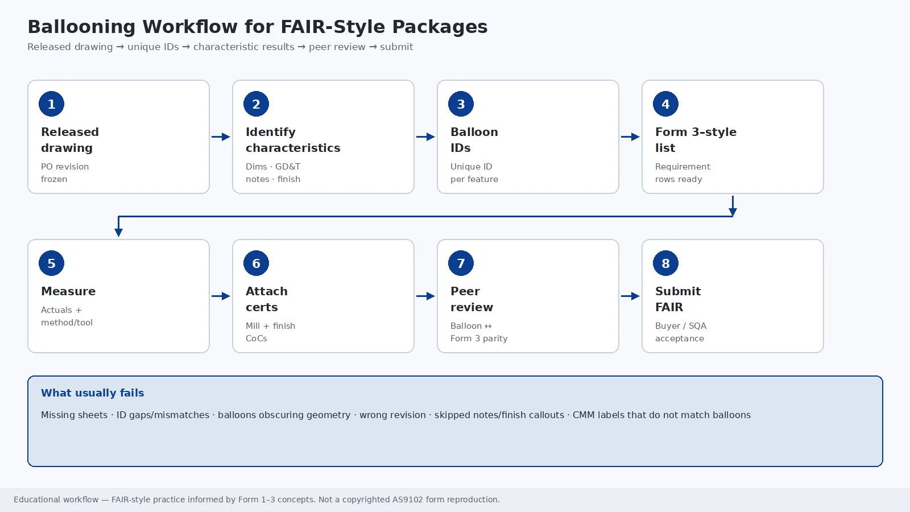Click the "Educational workflow" footer disclaimer
910x512 pixels.
click(257, 499)
